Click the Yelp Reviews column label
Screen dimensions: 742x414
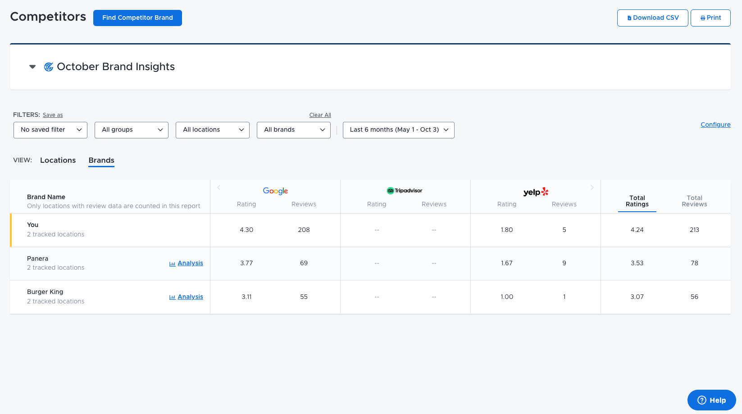coord(564,204)
